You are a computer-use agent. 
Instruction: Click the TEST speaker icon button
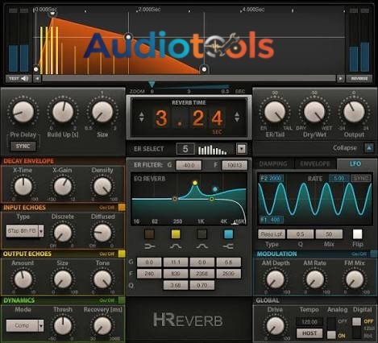coord(19,79)
